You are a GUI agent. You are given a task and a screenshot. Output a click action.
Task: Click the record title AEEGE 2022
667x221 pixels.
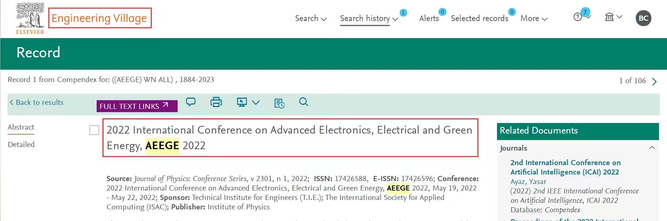point(290,138)
